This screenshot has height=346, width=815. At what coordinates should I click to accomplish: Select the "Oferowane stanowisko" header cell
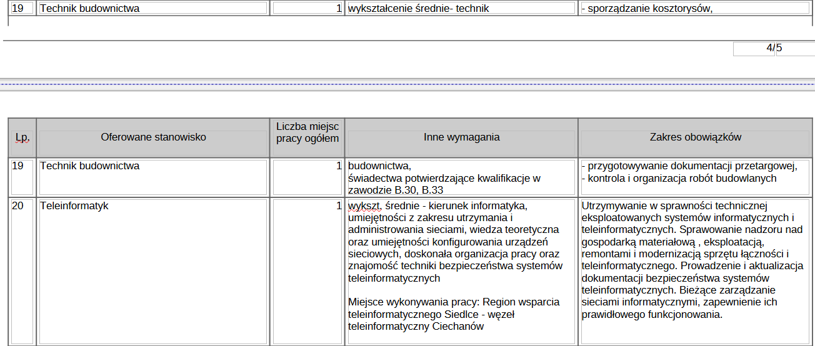coord(153,137)
